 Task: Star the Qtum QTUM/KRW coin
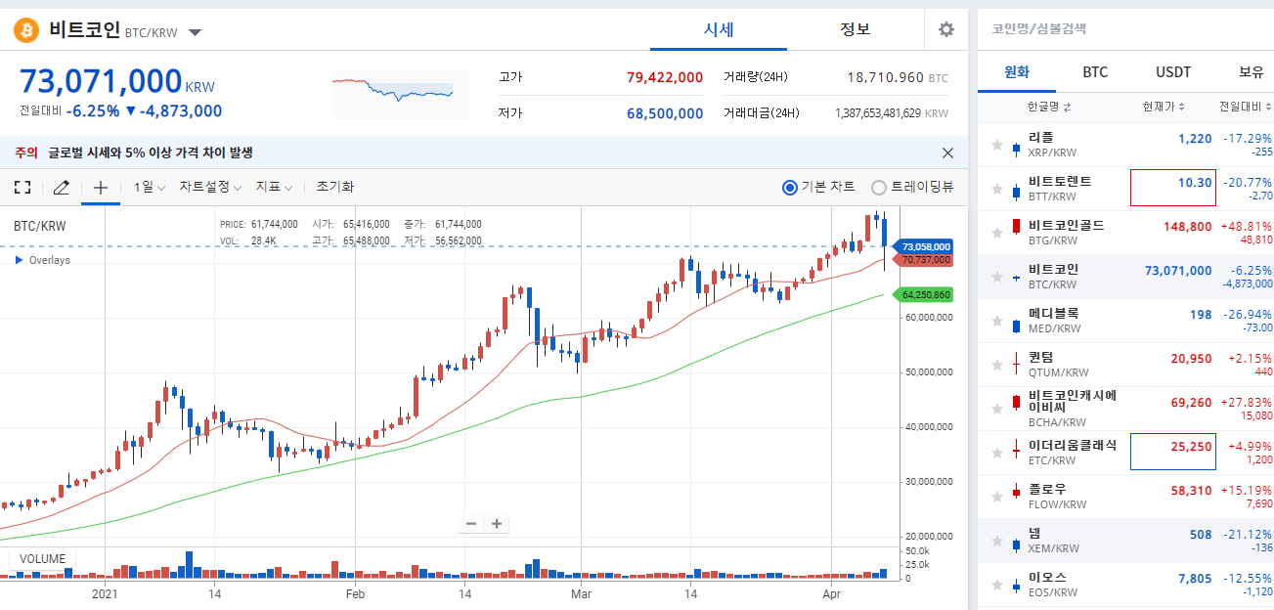tap(997, 365)
